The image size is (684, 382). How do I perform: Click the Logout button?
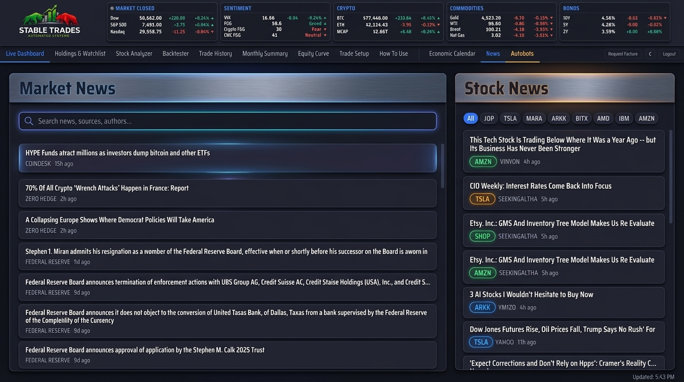pyautogui.click(x=669, y=54)
